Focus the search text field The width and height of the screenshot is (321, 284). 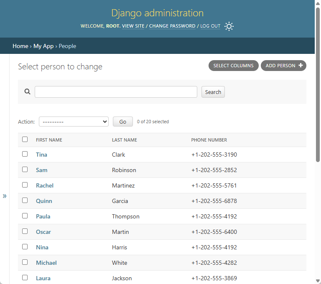point(116,92)
